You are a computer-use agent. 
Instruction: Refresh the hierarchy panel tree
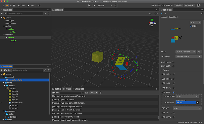[x=49, y=14]
